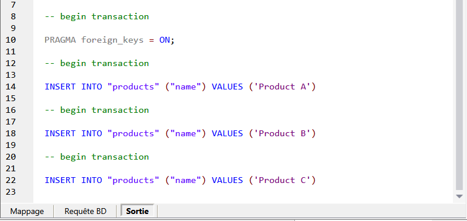Viewport: 467px width, 221px height.
Task: Click the ON keyword in PRAGMA statement
Action: (x=164, y=40)
